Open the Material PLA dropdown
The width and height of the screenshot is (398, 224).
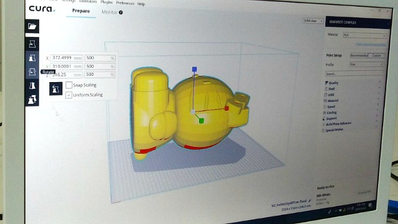(364, 35)
